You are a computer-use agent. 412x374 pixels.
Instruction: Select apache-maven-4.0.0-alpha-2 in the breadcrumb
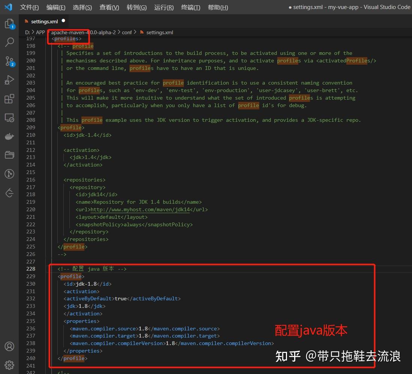[83, 32]
